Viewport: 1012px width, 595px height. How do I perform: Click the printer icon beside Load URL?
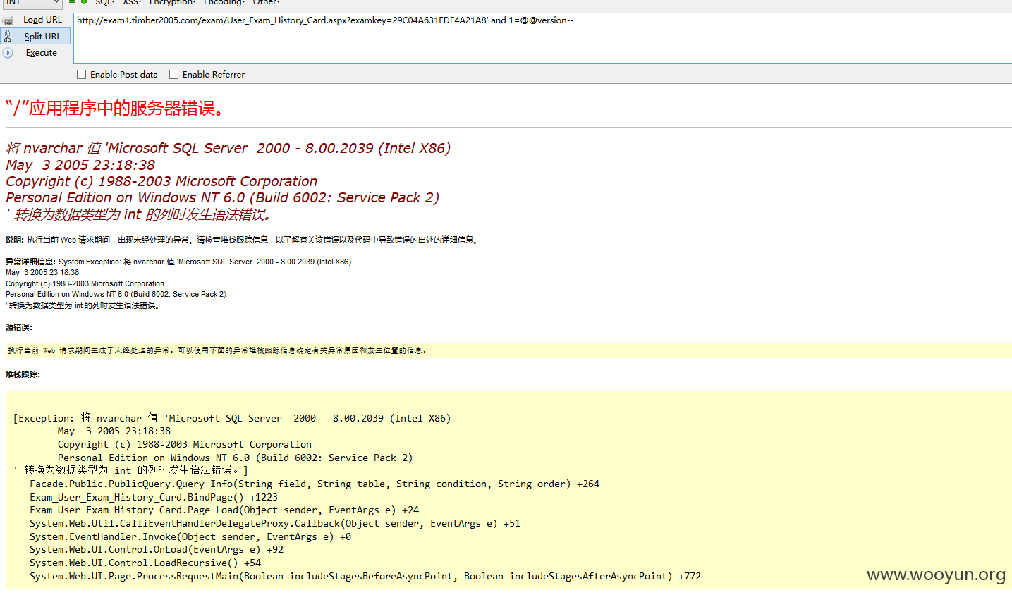click(8, 20)
